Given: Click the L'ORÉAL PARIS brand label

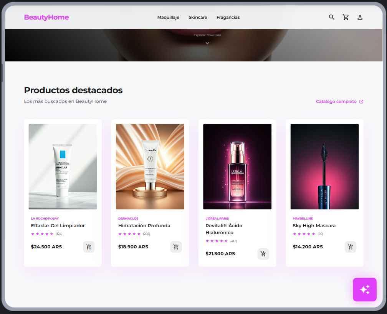Looking at the screenshot, I should [217, 218].
